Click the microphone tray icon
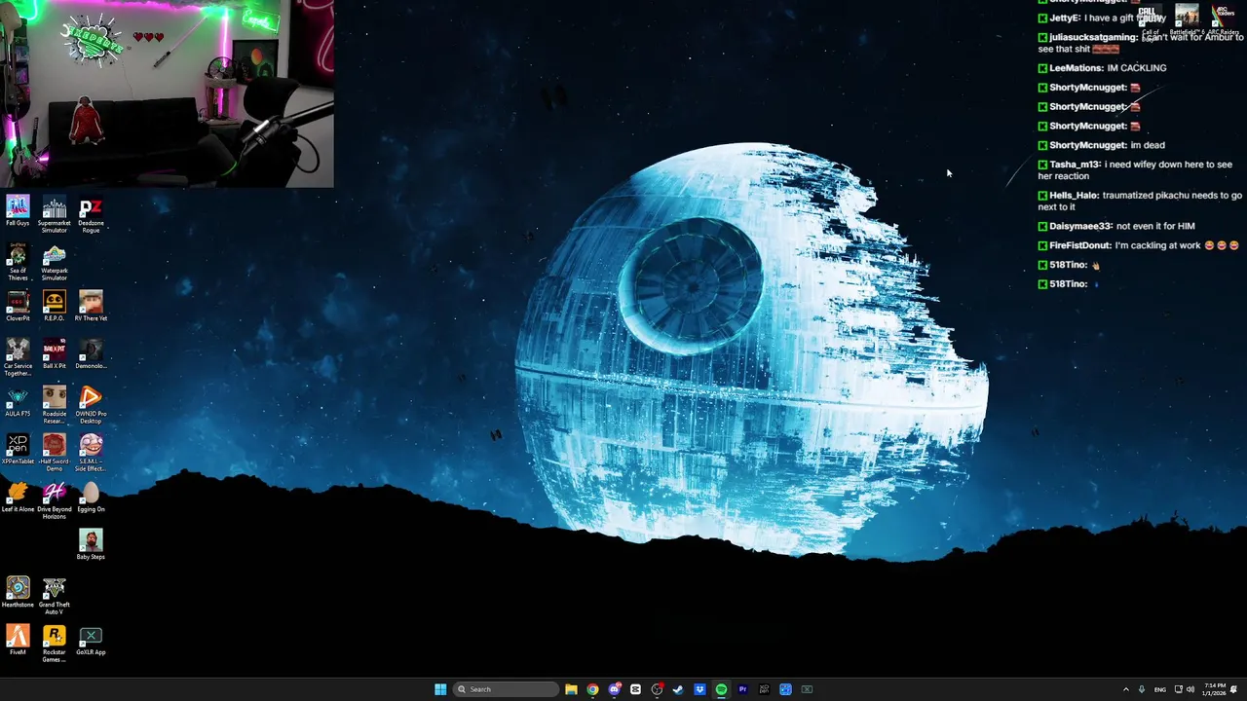 (1142, 689)
